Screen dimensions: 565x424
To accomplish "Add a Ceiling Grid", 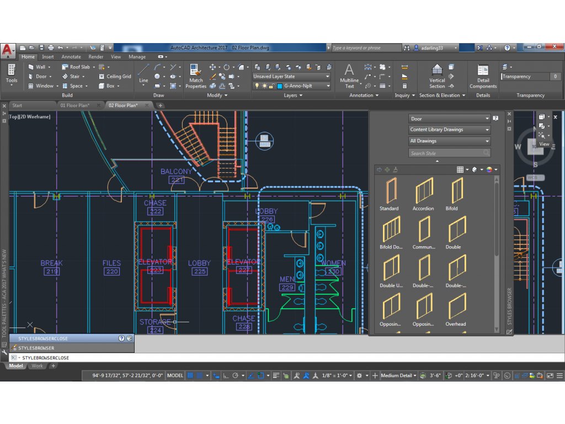I will click(115, 76).
